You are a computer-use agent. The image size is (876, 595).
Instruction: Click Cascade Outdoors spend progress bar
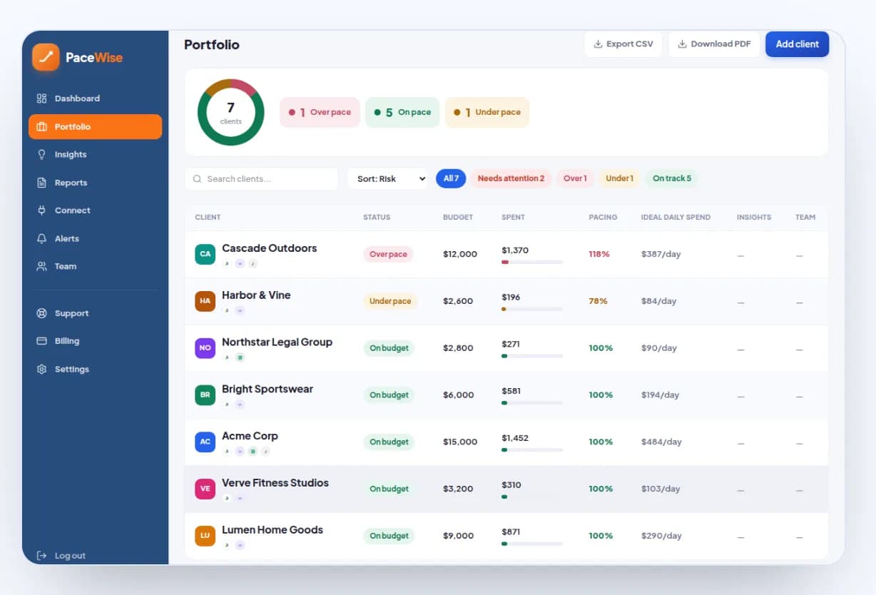[x=532, y=263]
